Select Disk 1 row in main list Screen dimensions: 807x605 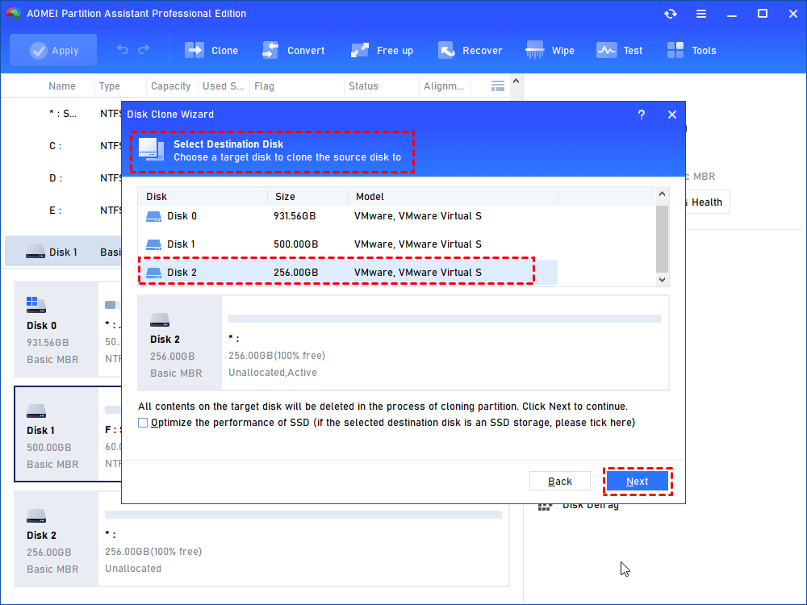(63, 252)
